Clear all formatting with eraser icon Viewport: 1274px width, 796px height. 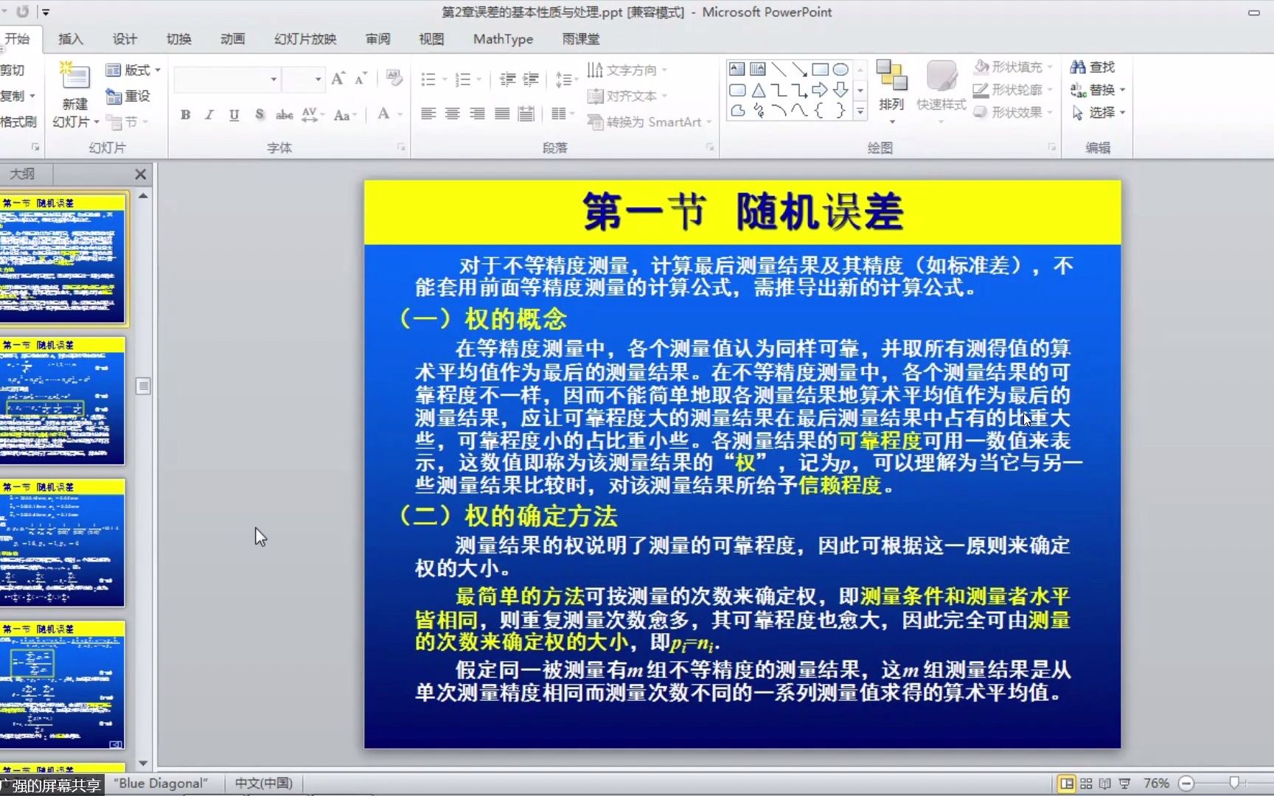[394, 79]
